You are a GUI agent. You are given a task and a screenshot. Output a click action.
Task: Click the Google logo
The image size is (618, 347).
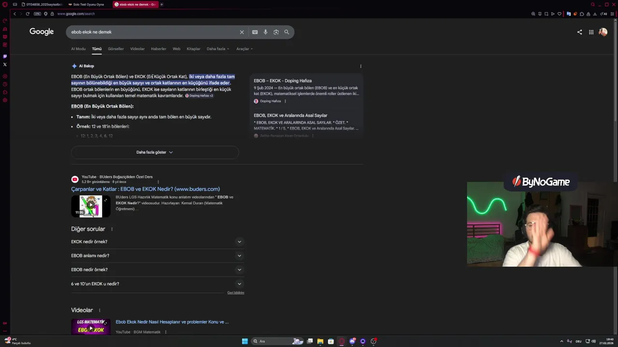pos(42,32)
